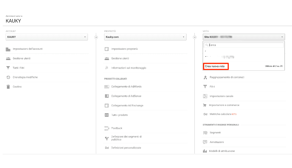Open Impostazioni proprietà
Viewport: 292px width, 168px height.
point(124,49)
